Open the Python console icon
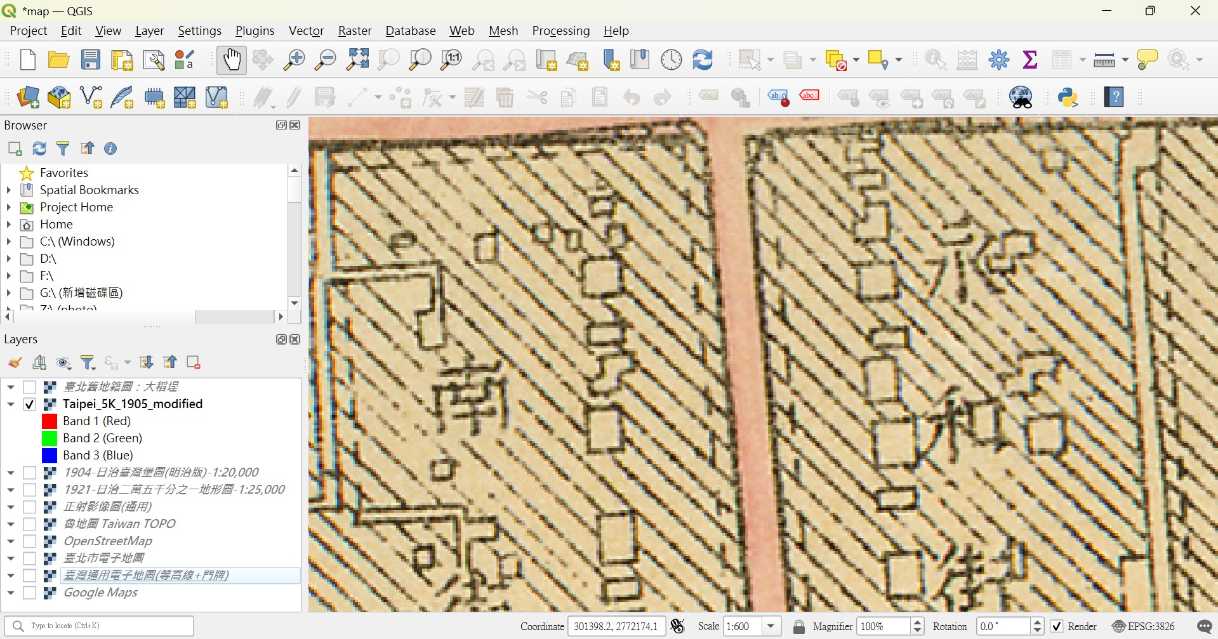Screen dimensions: 1218x639 (1068, 98)
